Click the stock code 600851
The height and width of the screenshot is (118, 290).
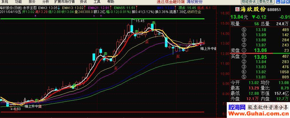(x=274, y=10)
